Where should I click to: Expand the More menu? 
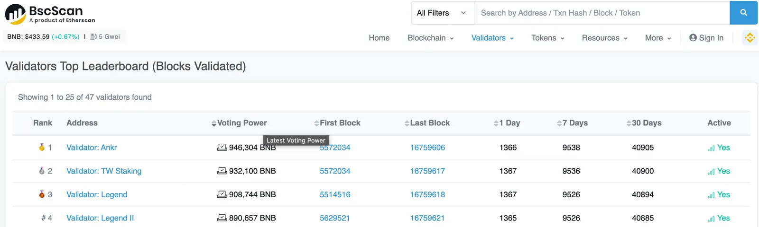tap(658, 38)
